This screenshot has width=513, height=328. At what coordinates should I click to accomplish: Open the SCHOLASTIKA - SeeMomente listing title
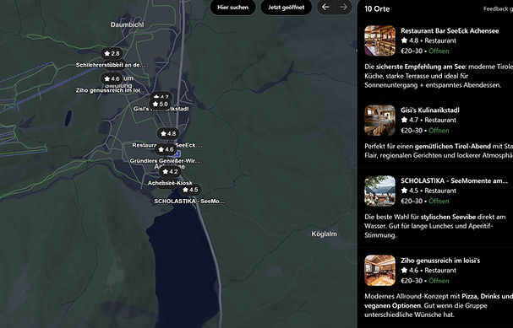point(454,180)
